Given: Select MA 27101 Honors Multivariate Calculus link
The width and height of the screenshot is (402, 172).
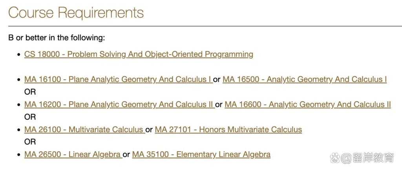Looking at the screenshot, I should pos(228,130).
